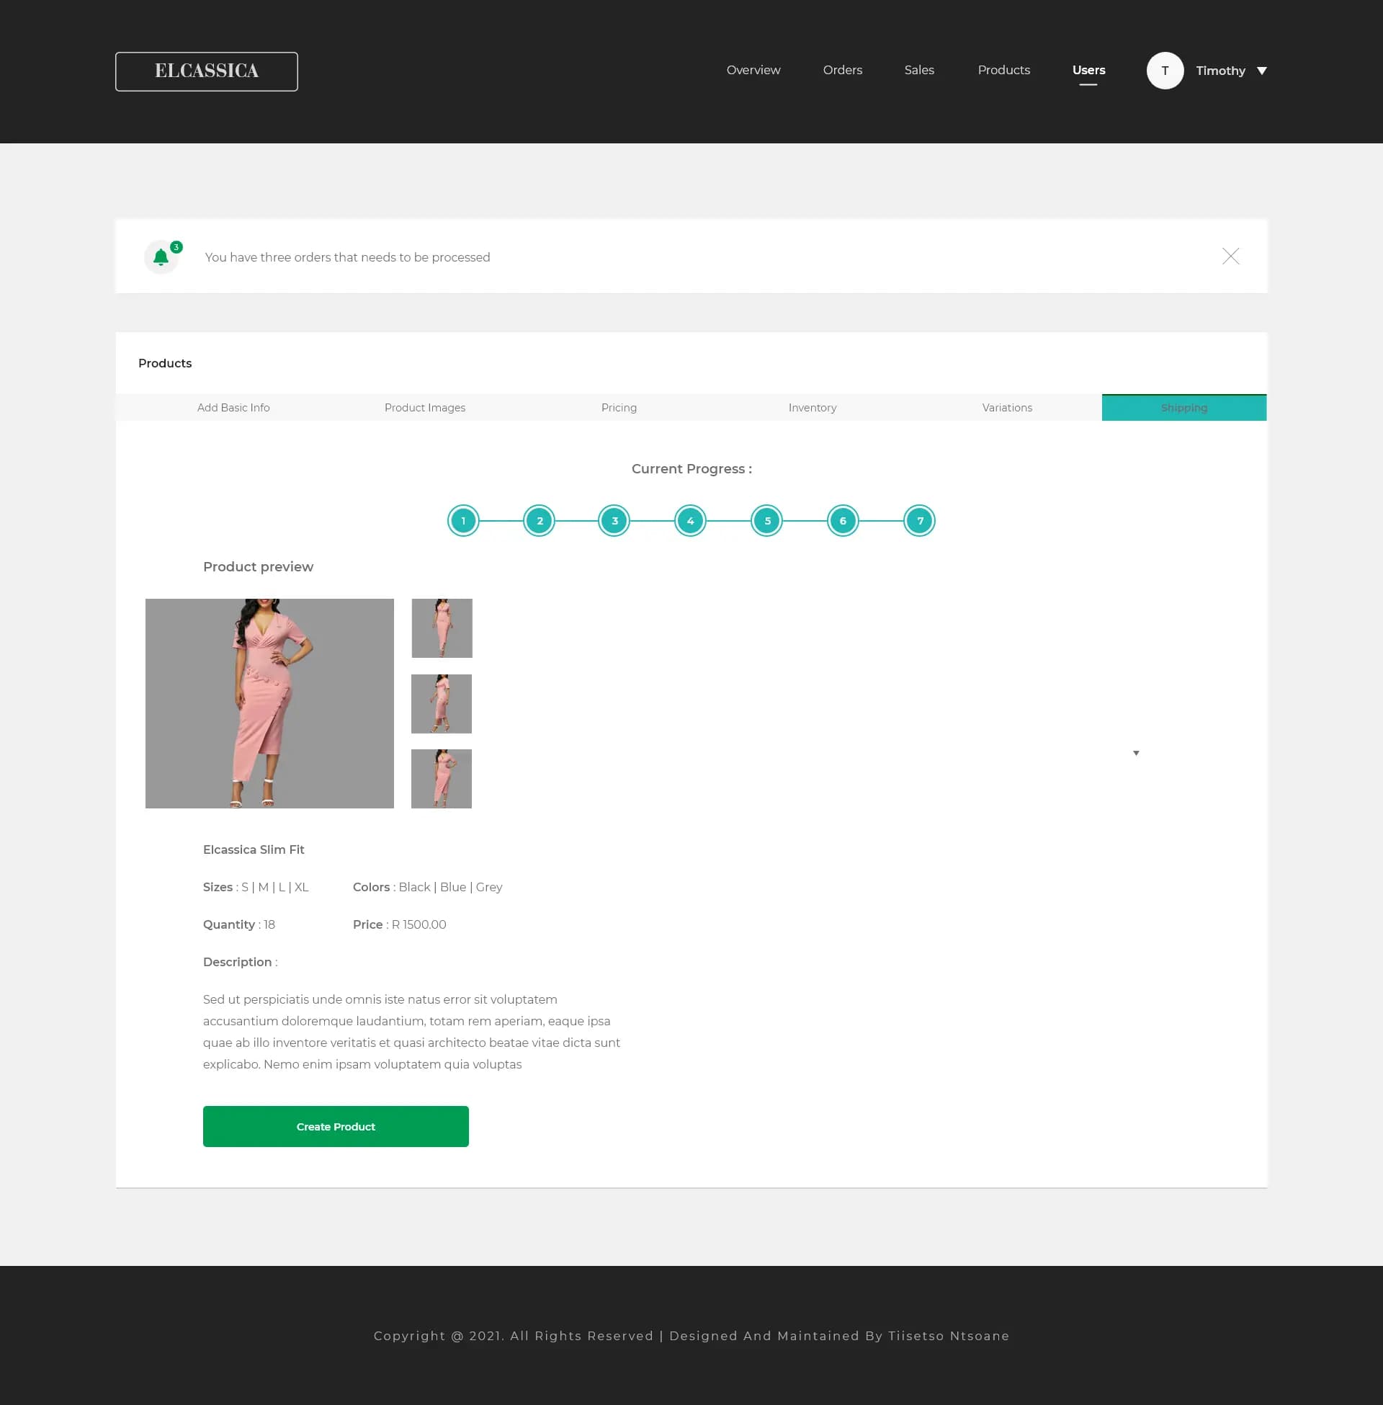Viewport: 1383px width, 1405px height.
Task: Click the progress step 1 circle indicator
Action: (x=462, y=519)
